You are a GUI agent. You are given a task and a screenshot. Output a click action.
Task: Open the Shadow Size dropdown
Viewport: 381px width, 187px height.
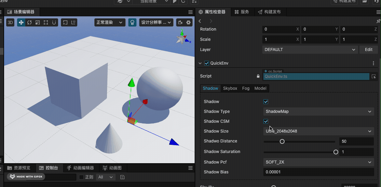[x=318, y=131]
